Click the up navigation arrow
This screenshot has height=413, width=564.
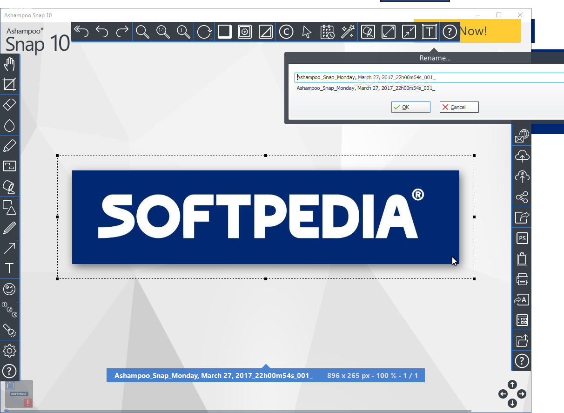tap(512, 385)
